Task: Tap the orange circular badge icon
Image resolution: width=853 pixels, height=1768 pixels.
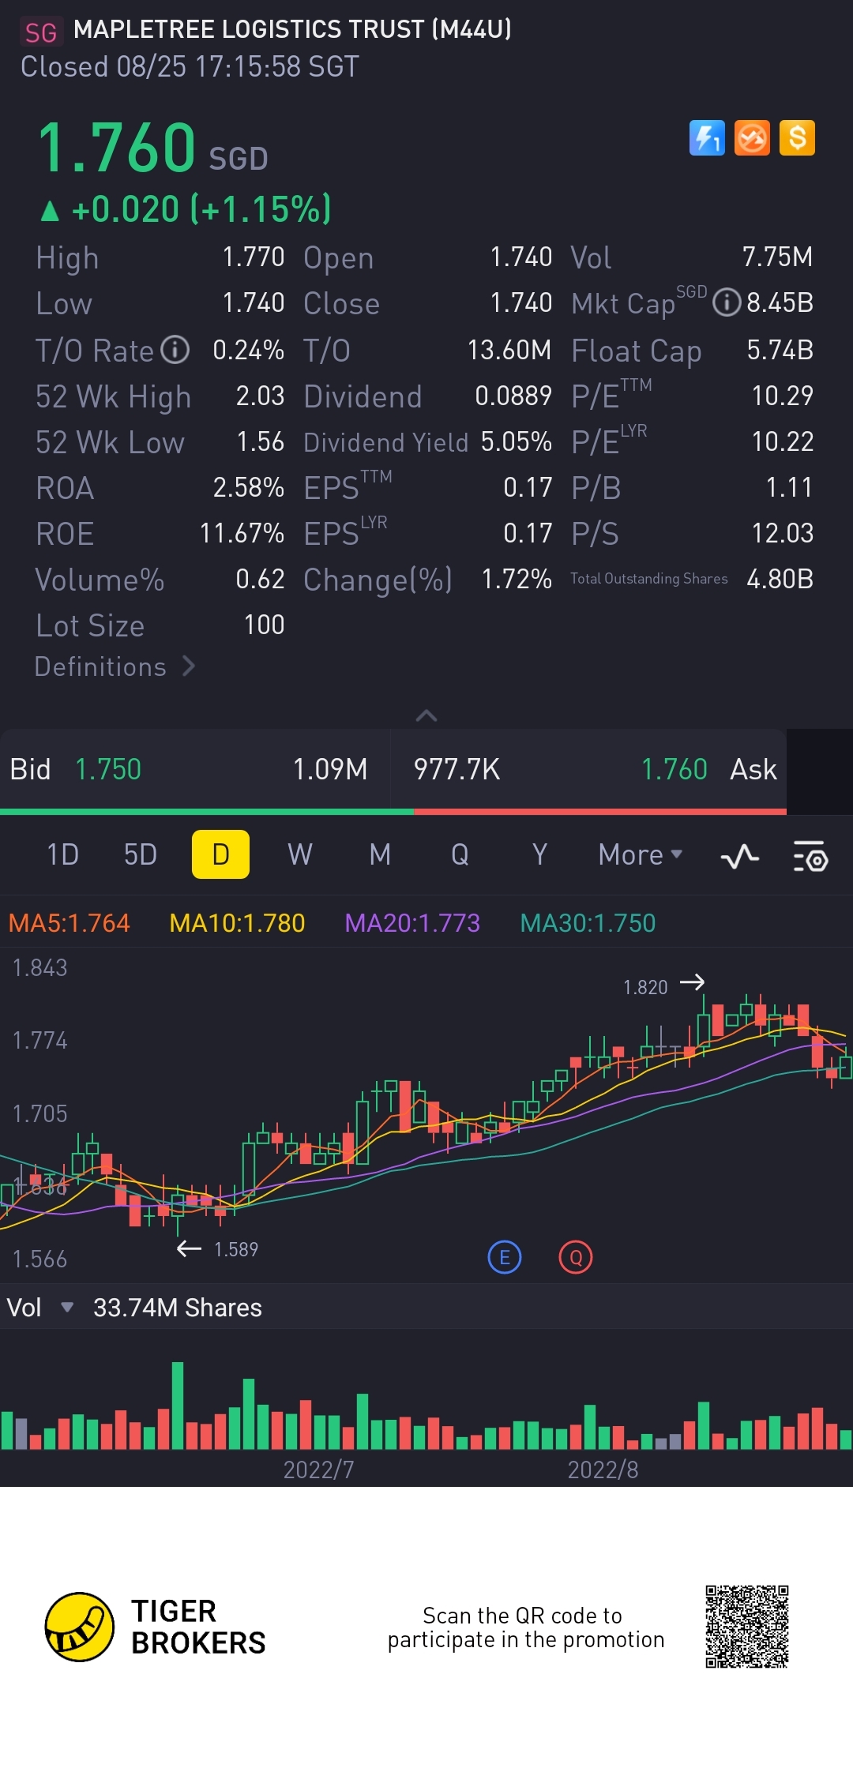Action: 752,138
